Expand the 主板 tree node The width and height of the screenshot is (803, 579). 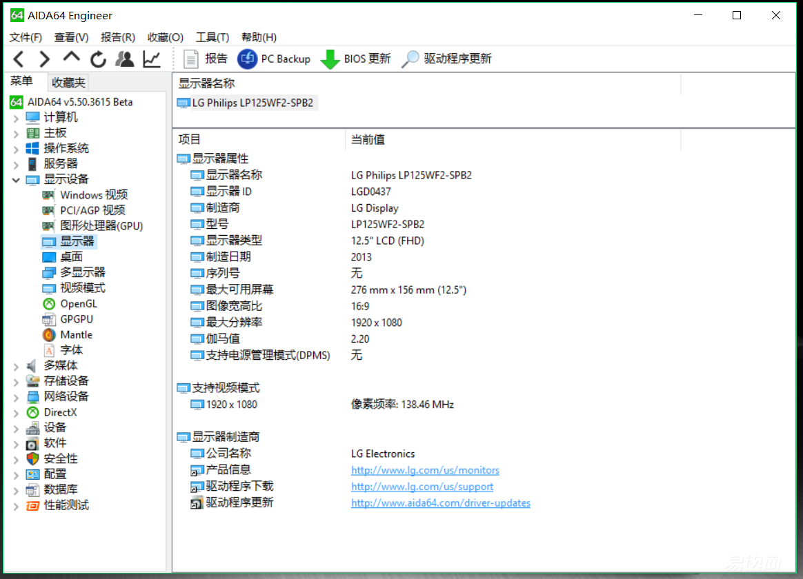(x=16, y=134)
